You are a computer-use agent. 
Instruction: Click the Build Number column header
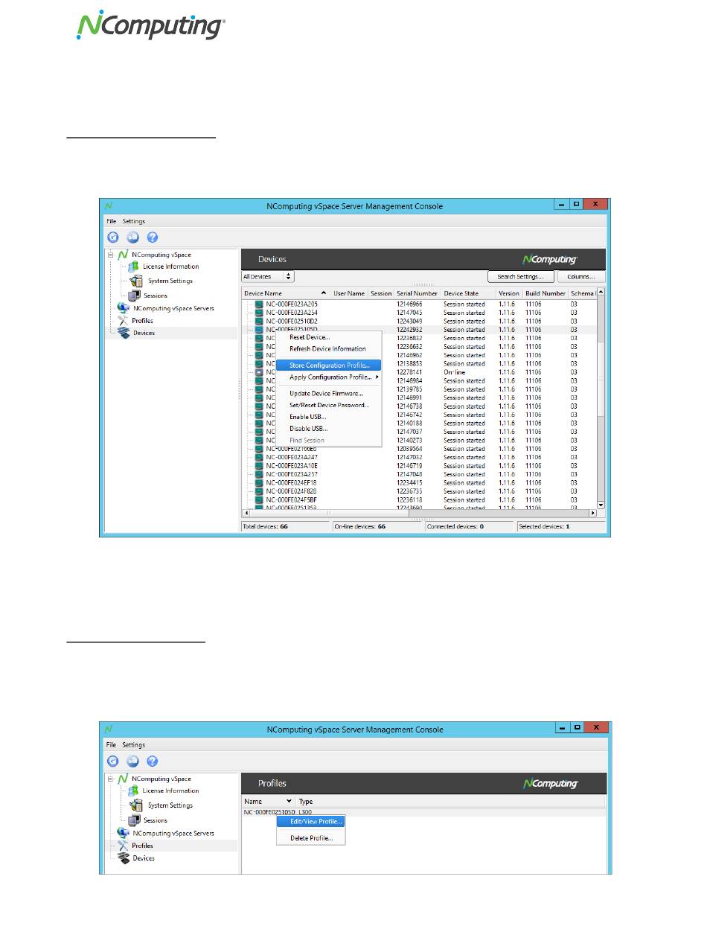coord(546,293)
